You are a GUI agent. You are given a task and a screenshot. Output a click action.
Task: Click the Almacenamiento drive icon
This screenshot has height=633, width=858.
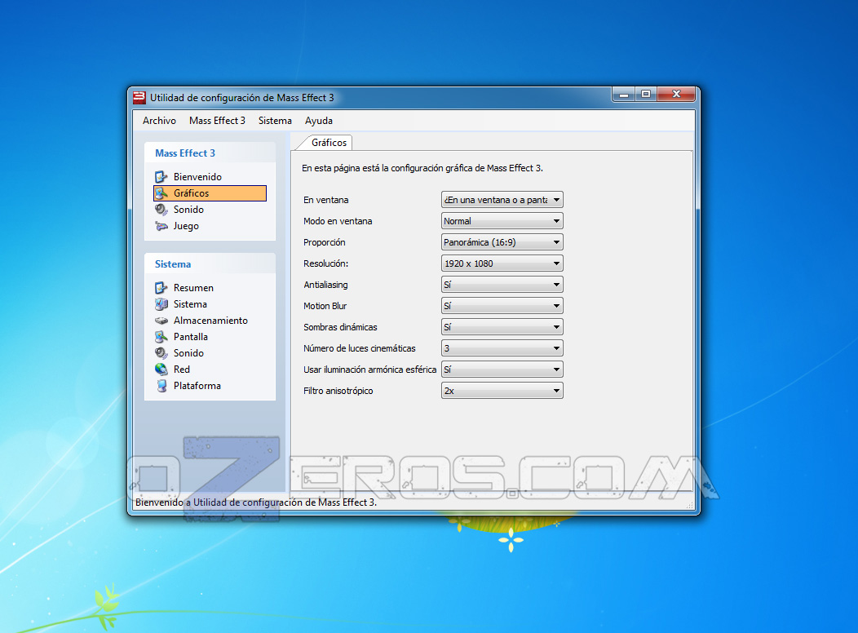(x=161, y=321)
